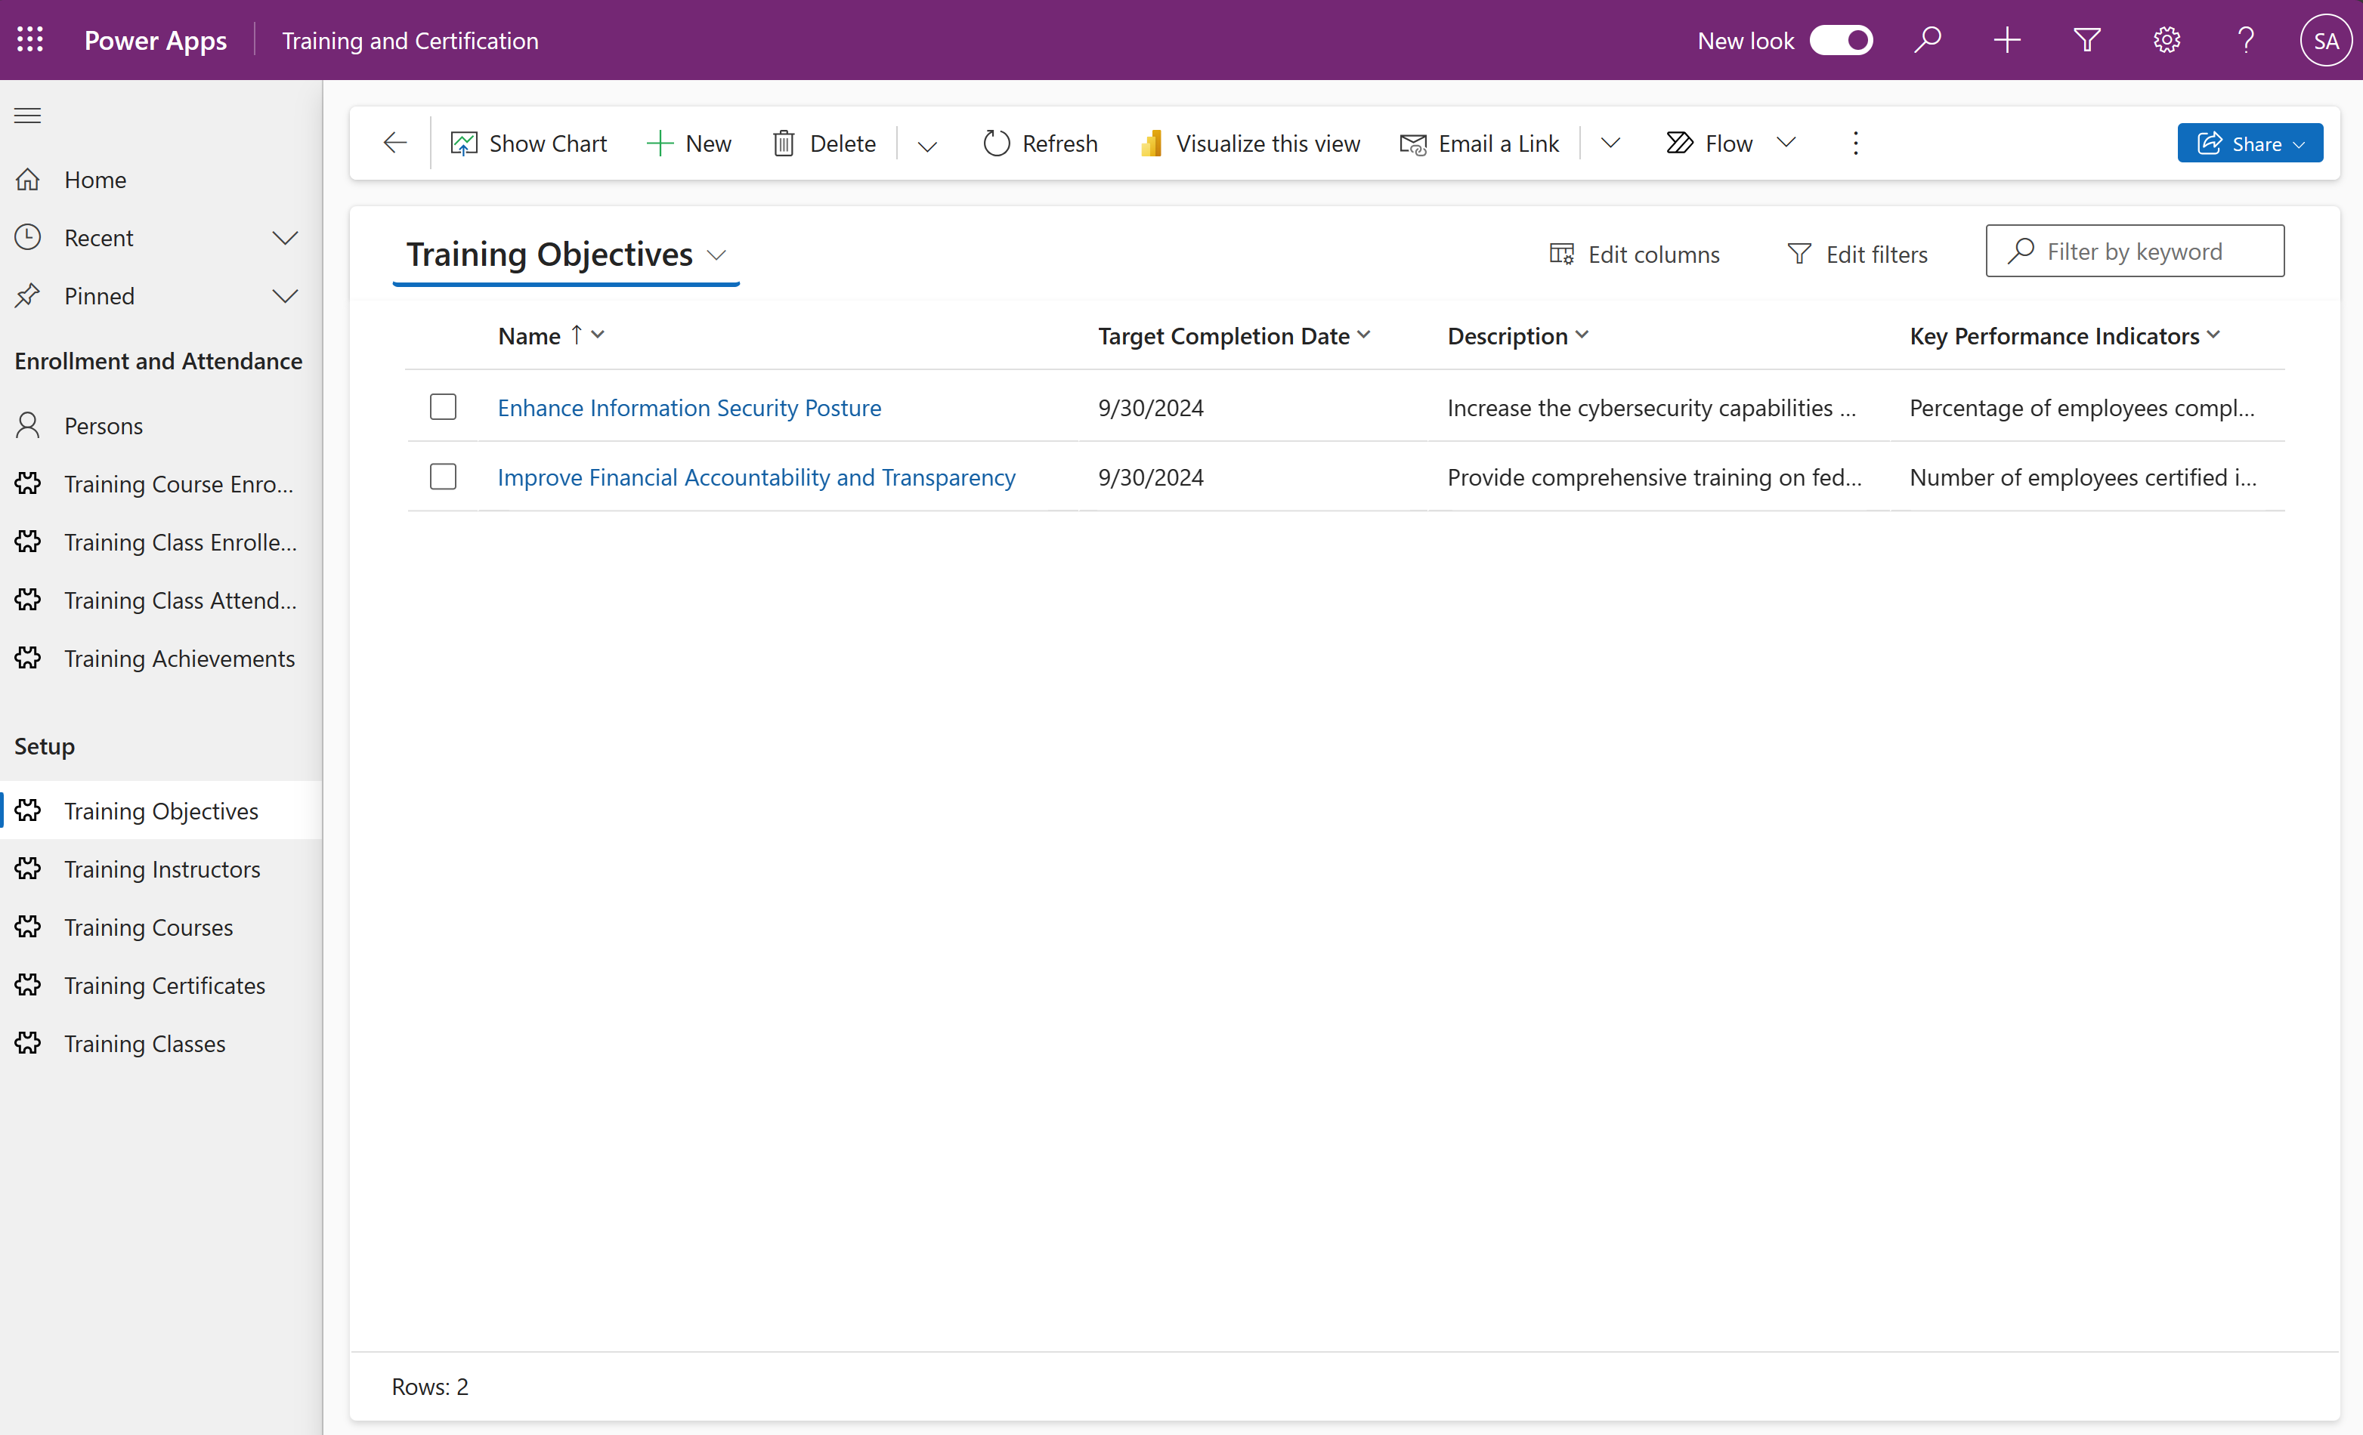Create a New training objective
Screen dimensions: 2363x1435
(688, 143)
